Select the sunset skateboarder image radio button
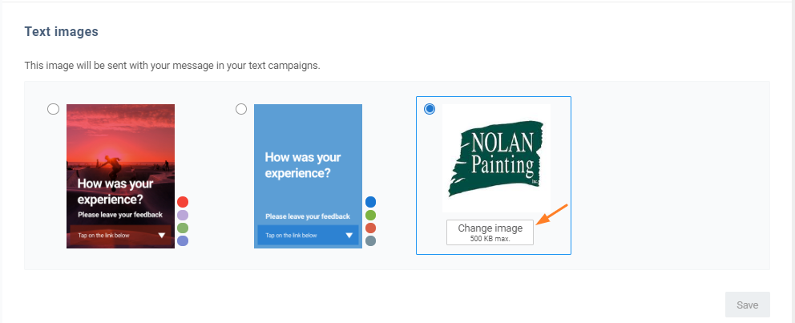The width and height of the screenshot is (795, 323). (54, 109)
